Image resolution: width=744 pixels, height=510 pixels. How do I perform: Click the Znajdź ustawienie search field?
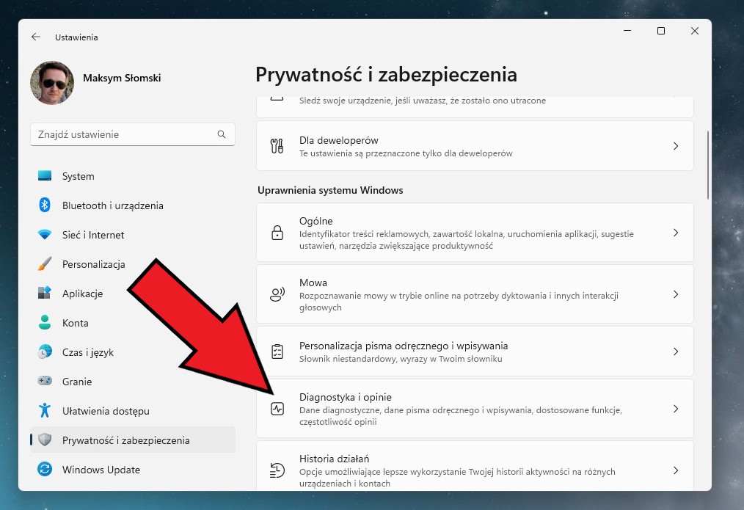point(132,134)
